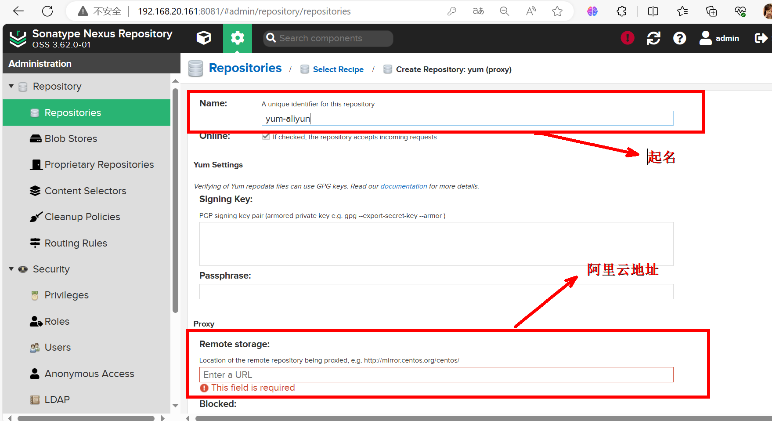This screenshot has width=772, height=421.
Task: Open Anonymous Access
Action: tap(87, 374)
